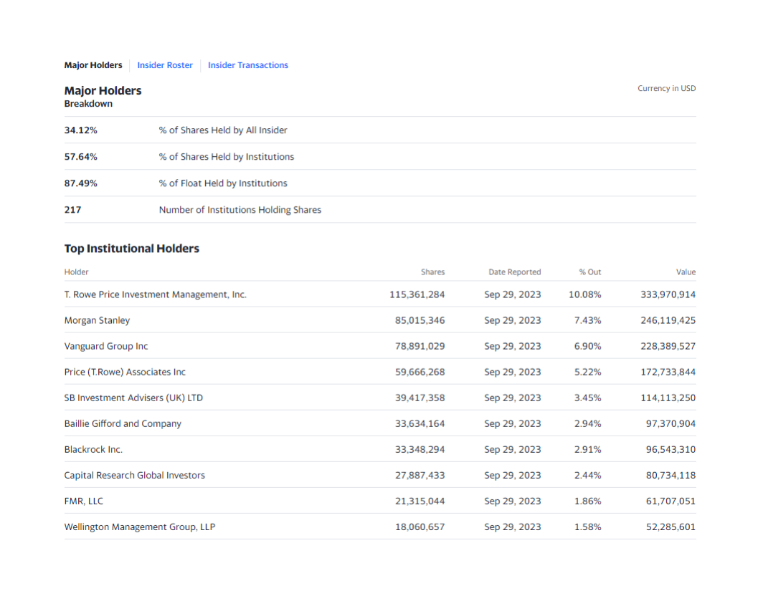
Task: Click the Date Reported column header
Action: (515, 272)
